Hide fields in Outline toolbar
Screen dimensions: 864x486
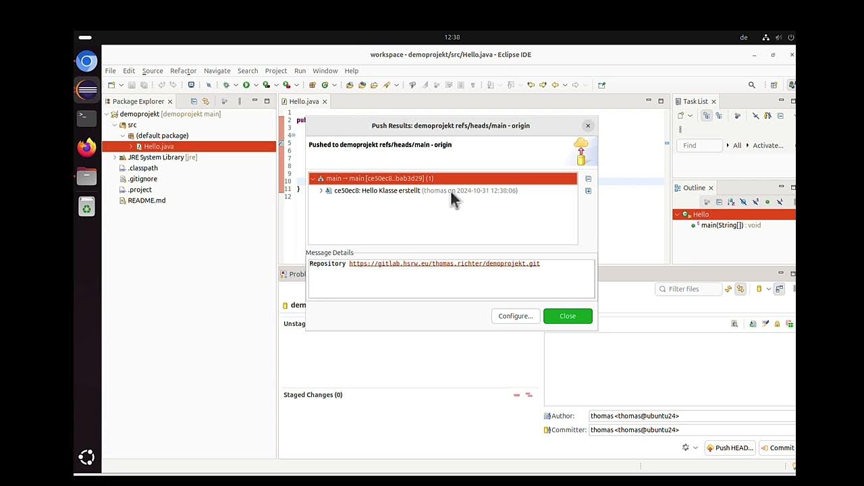tap(743, 202)
